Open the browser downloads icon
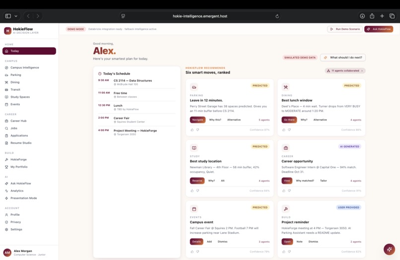Screen dimensions: 400x260 pos(362,16)
